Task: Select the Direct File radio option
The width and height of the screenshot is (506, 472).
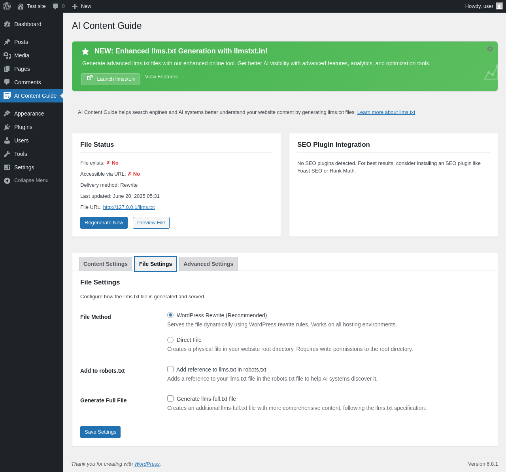Action: coord(170,340)
